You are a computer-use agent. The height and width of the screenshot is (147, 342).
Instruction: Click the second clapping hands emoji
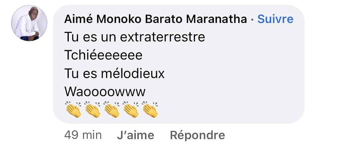click(x=93, y=110)
